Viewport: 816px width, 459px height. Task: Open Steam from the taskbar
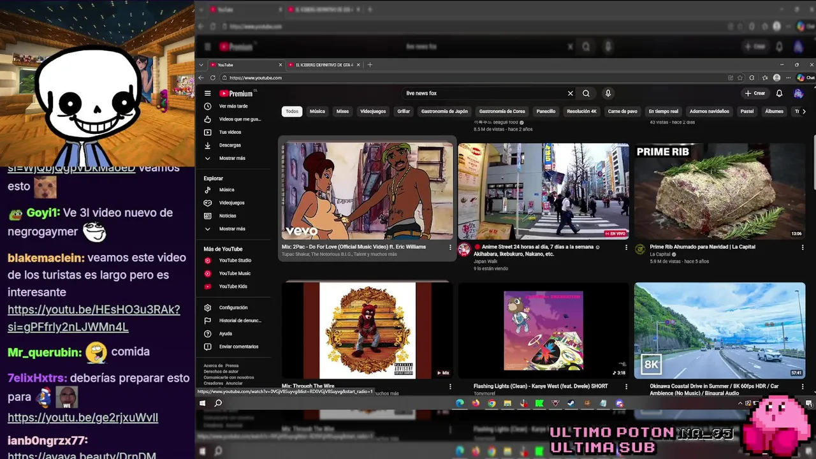coord(571,403)
